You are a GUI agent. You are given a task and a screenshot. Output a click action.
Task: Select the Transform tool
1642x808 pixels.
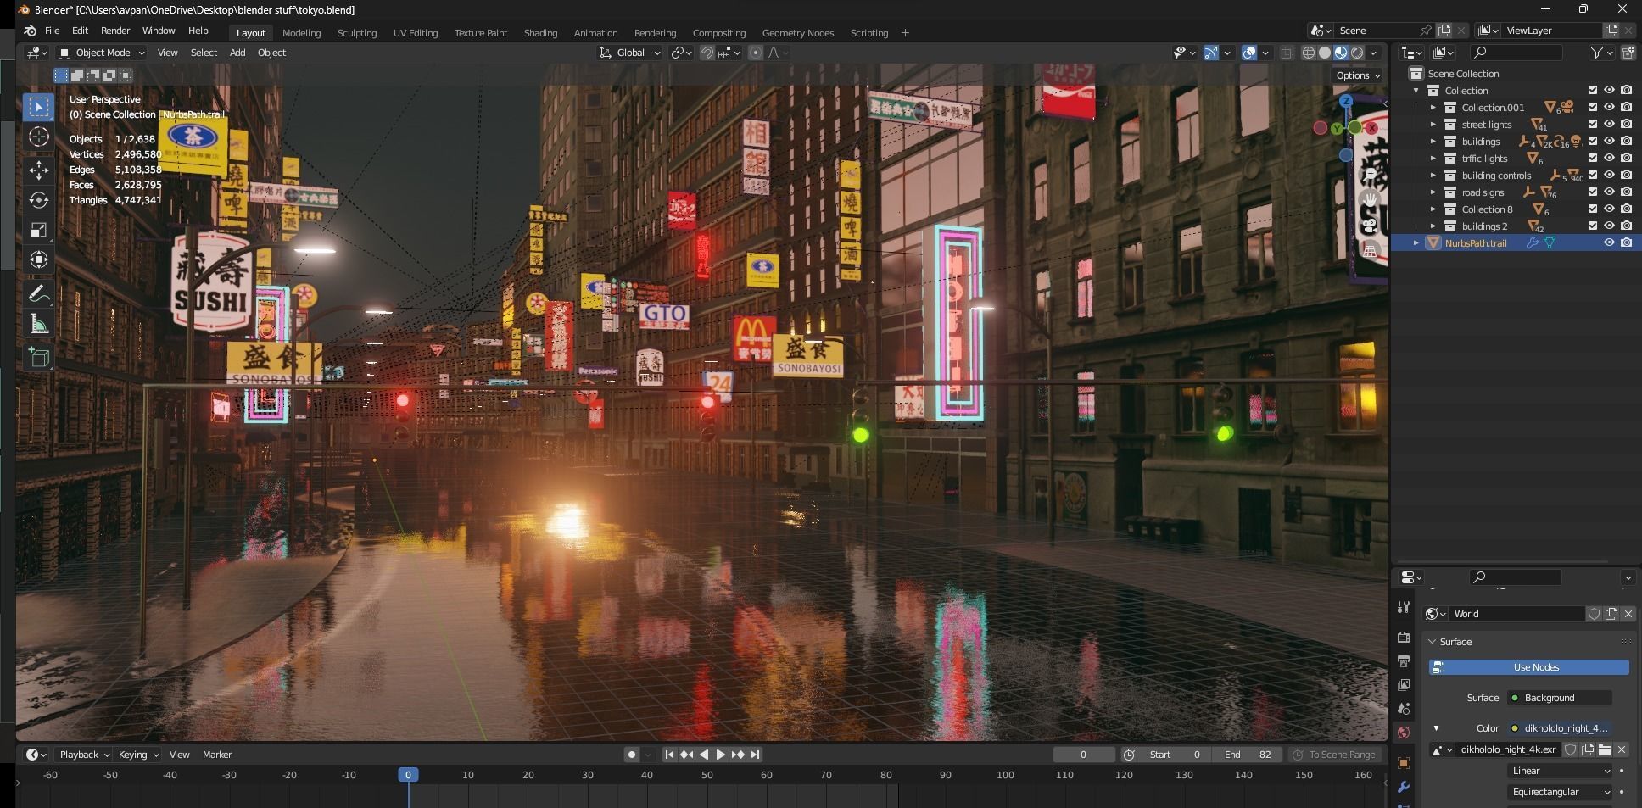coord(39,259)
